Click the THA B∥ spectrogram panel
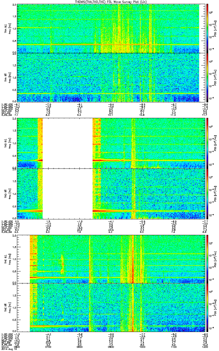This screenshot has height=351, width=219. (x=111, y=77)
